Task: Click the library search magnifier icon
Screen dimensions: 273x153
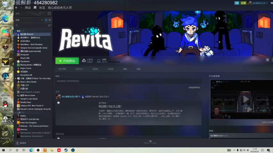Action: pos(17,25)
